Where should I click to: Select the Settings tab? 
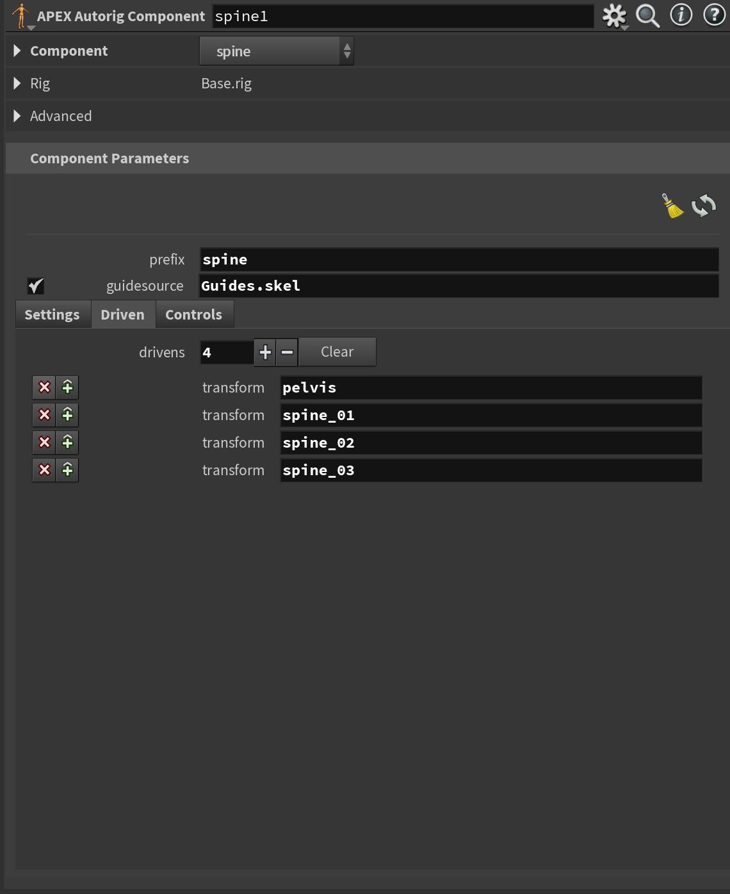53,314
